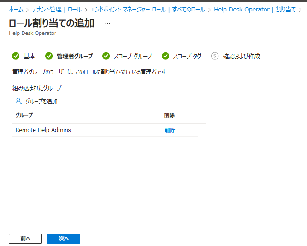
Task: Click the 削除 column header
Action: tap(169, 115)
